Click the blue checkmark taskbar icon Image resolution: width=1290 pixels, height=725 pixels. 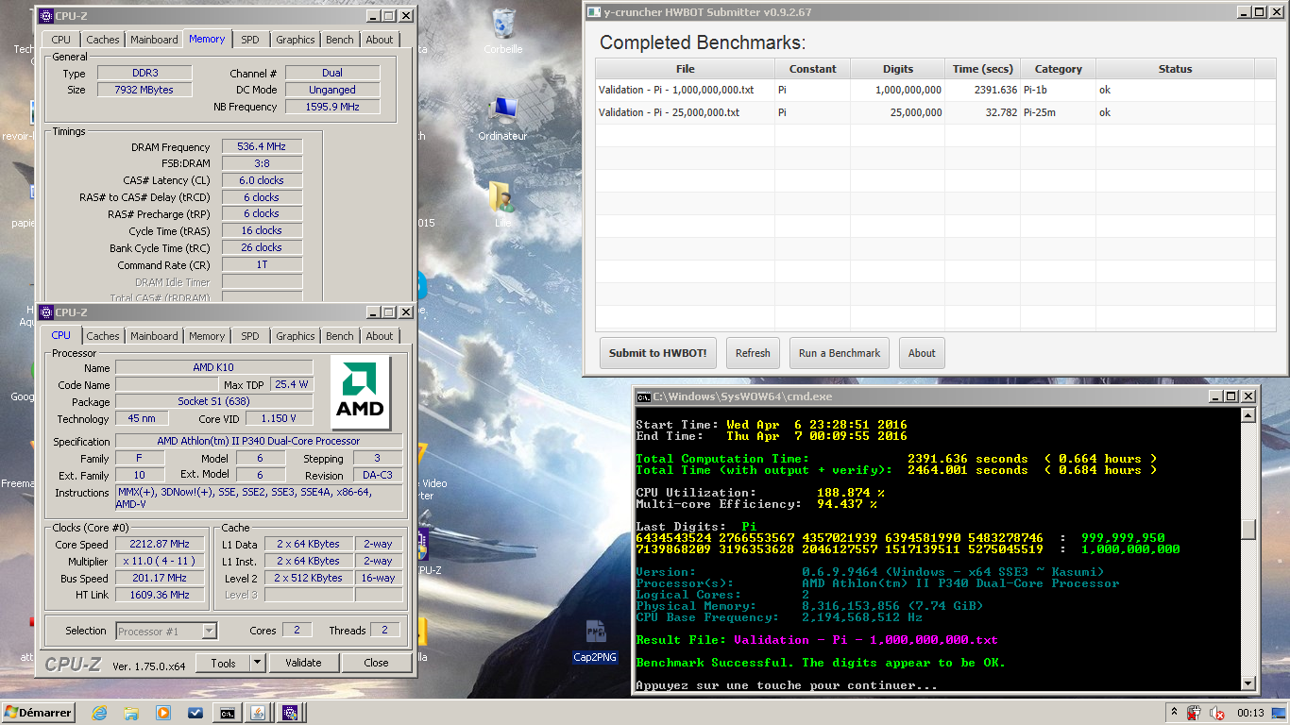[195, 713]
